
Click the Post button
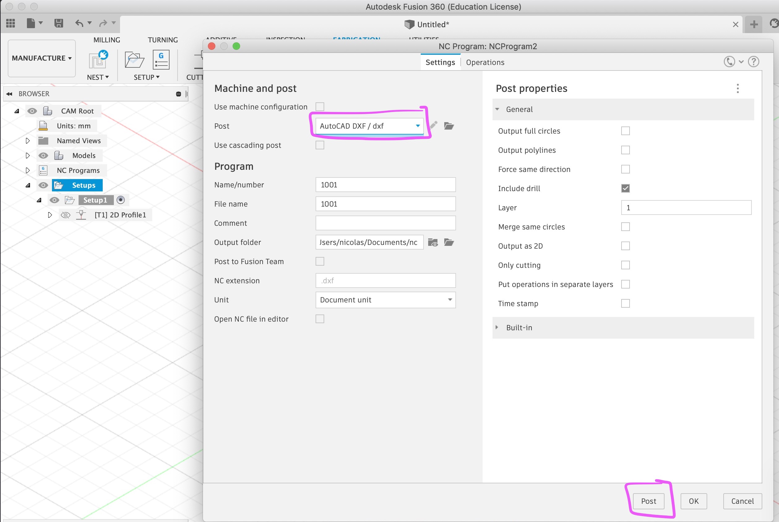(648, 501)
